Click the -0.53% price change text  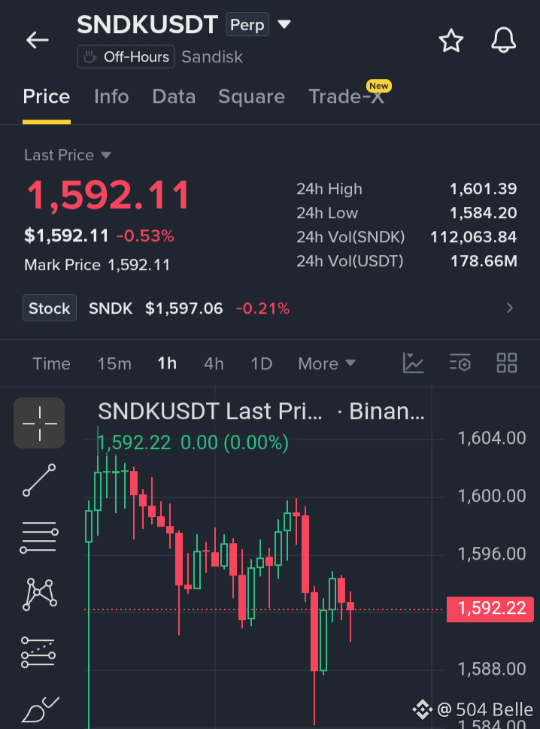coord(145,236)
